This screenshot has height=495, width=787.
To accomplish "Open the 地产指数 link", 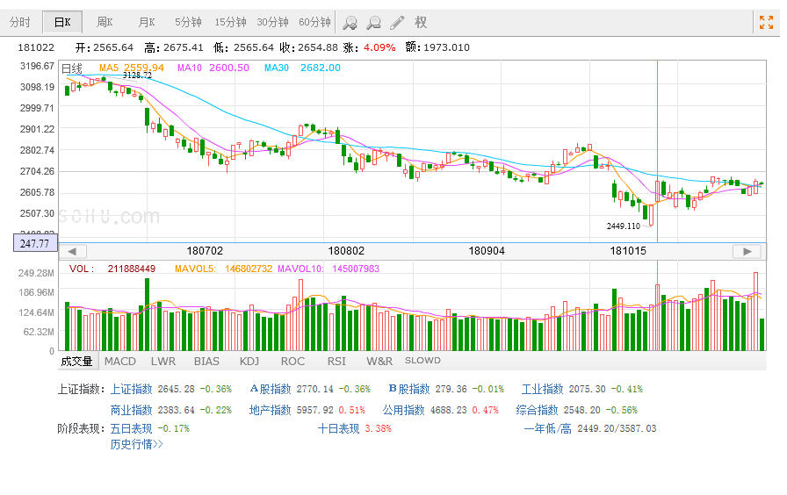I will (270, 410).
